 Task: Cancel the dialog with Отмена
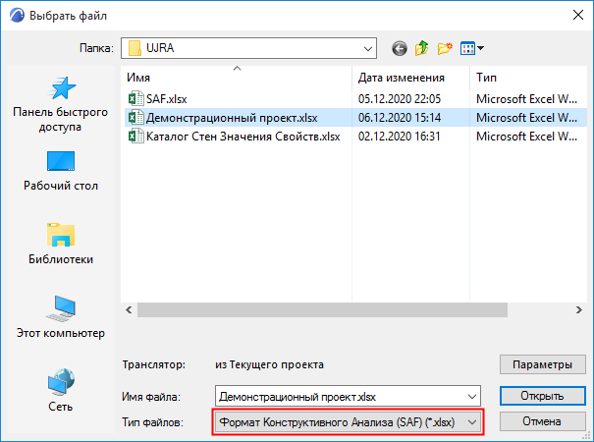pos(535,421)
